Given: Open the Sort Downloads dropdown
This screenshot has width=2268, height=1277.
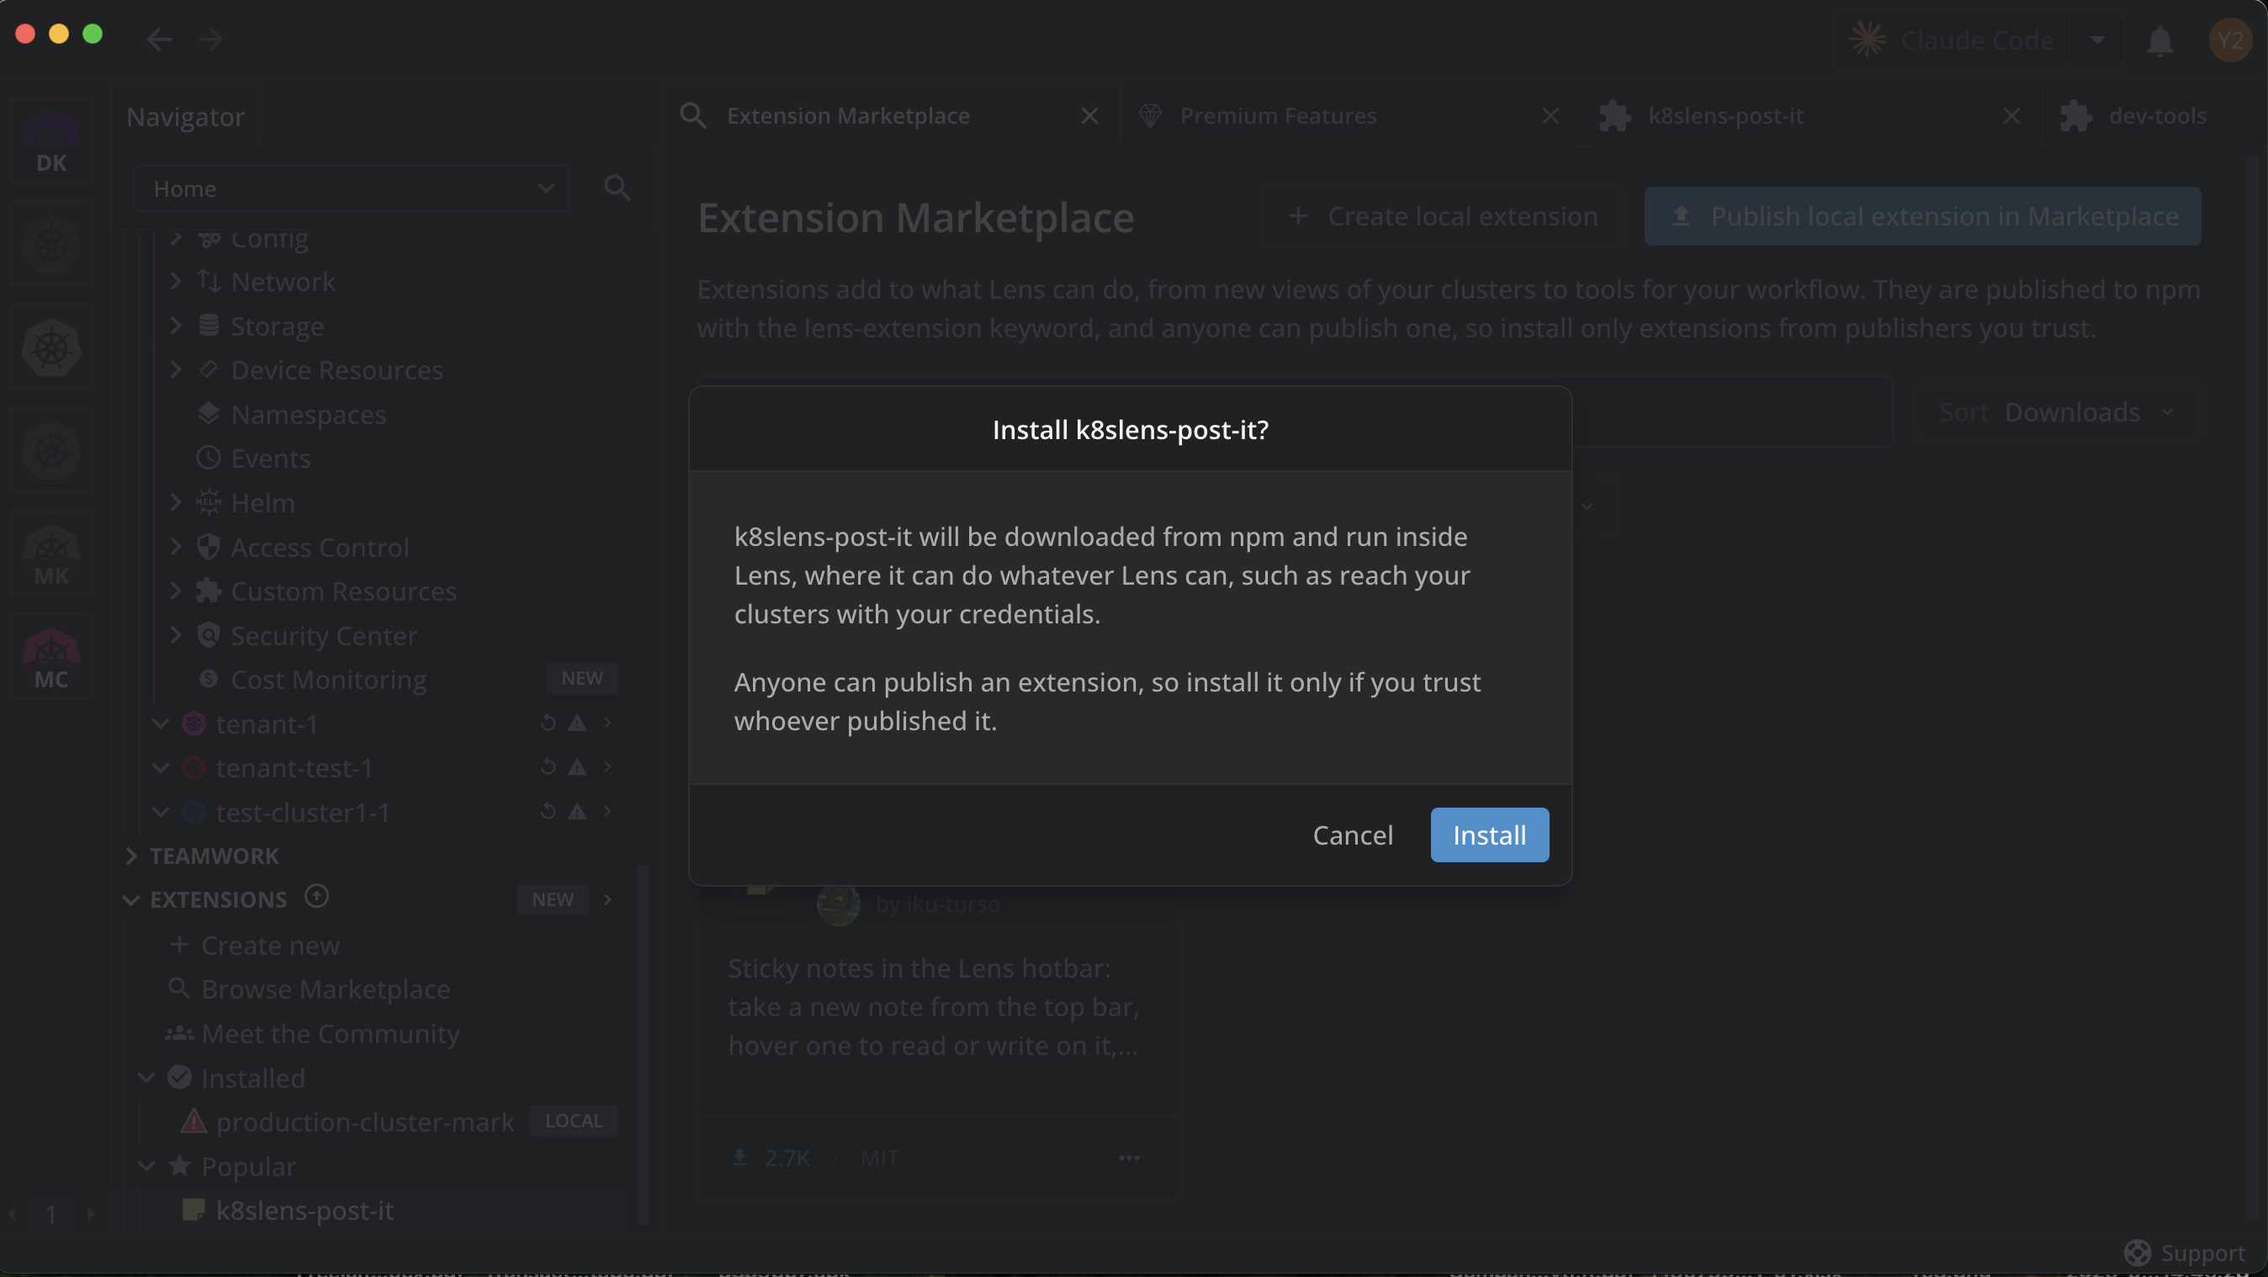Looking at the screenshot, I should point(2057,412).
